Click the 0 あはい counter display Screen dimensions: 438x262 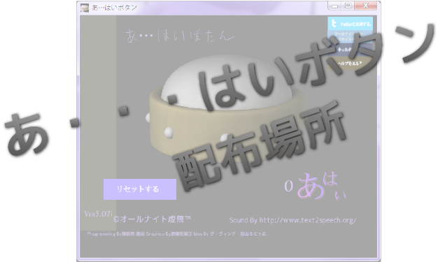tap(315, 186)
